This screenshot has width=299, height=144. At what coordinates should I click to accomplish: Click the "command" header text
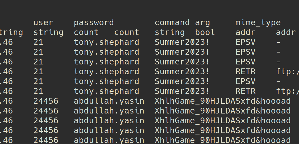172,23
